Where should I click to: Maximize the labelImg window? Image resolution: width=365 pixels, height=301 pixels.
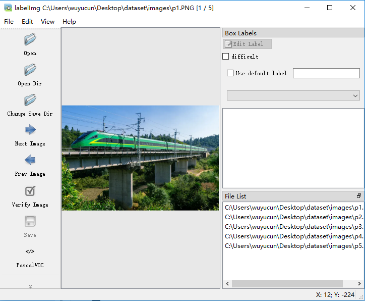[x=330, y=8]
